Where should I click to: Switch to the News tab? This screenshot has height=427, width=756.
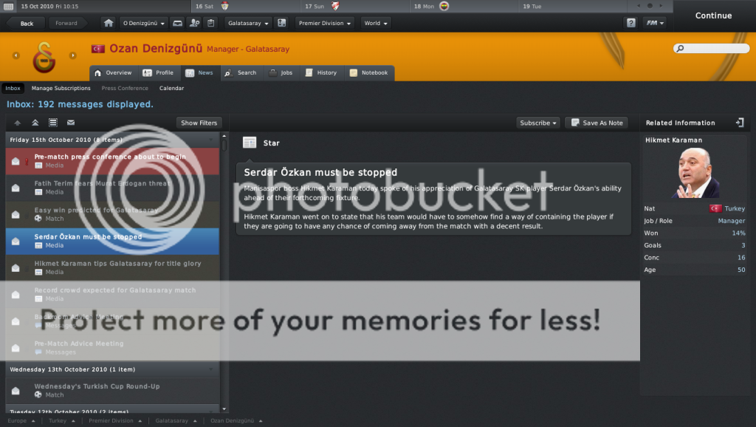[199, 73]
